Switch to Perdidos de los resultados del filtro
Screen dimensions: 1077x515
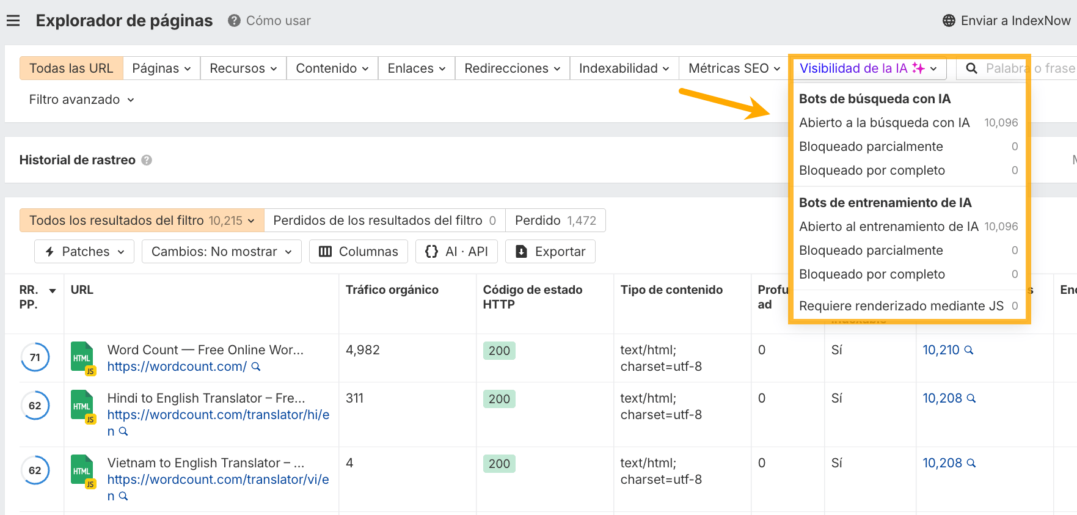pyautogui.click(x=385, y=221)
